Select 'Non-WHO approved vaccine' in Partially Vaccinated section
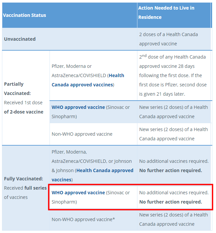The image size is (216, 233). pyautogui.click(x=82, y=134)
